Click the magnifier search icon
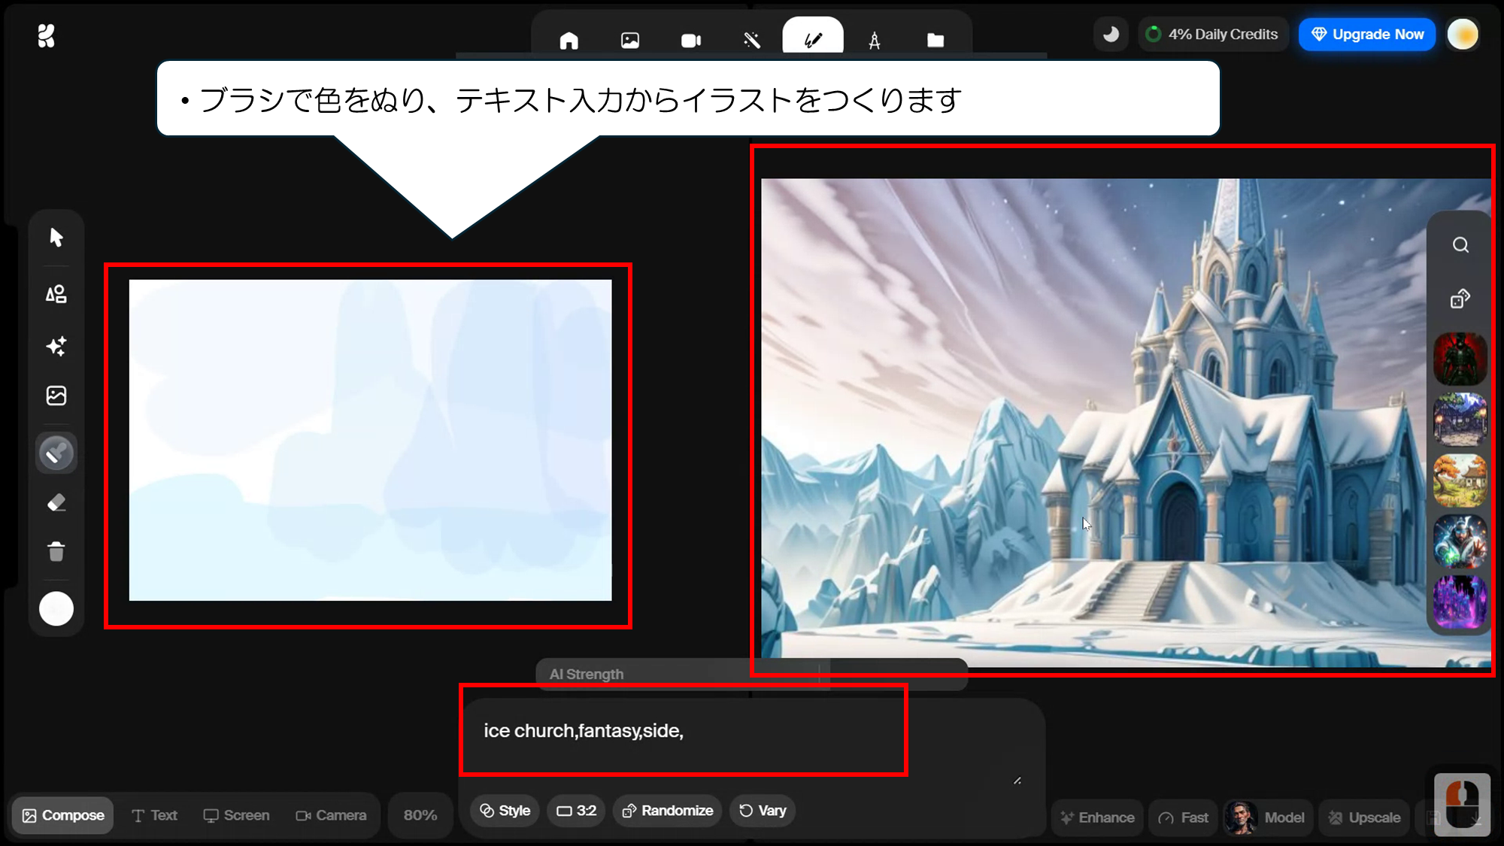 pyautogui.click(x=1460, y=245)
